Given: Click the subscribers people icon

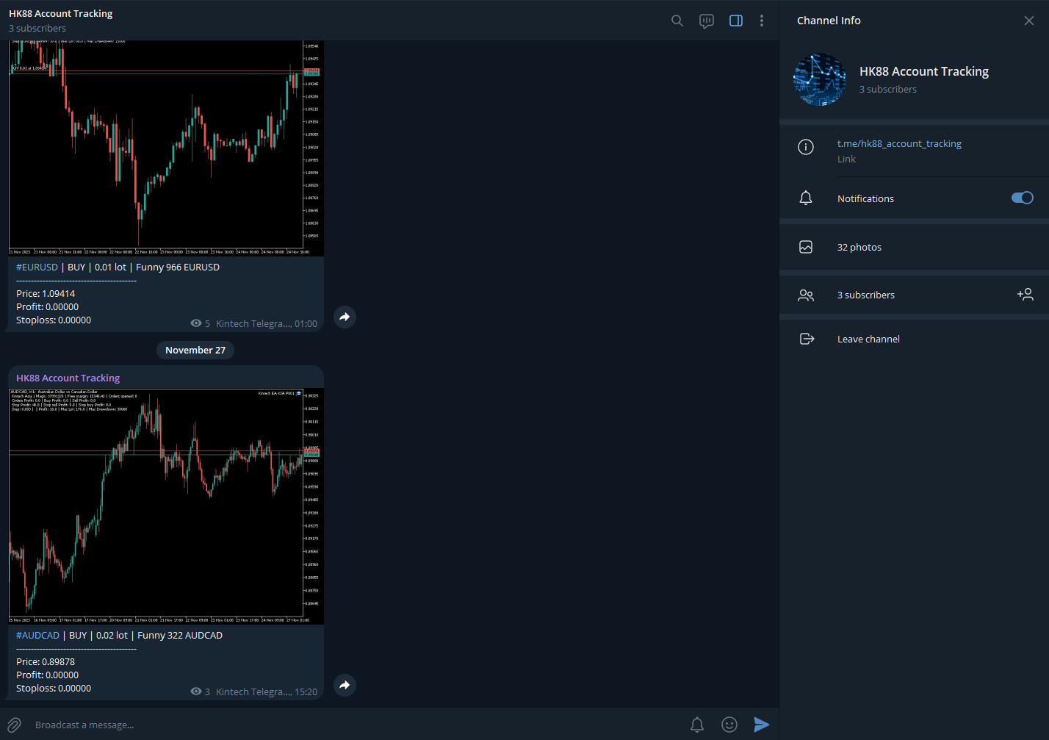Looking at the screenshot, I should point(806,295).
